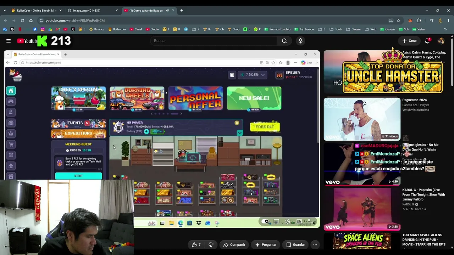This screenshot has height=255, width=454.
Task: Open the Events banner in RollerCoin
Action: coord(78,123)
